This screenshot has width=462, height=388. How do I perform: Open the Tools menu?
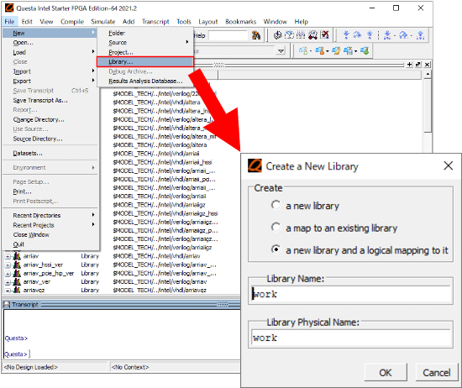tap(184, 22)
